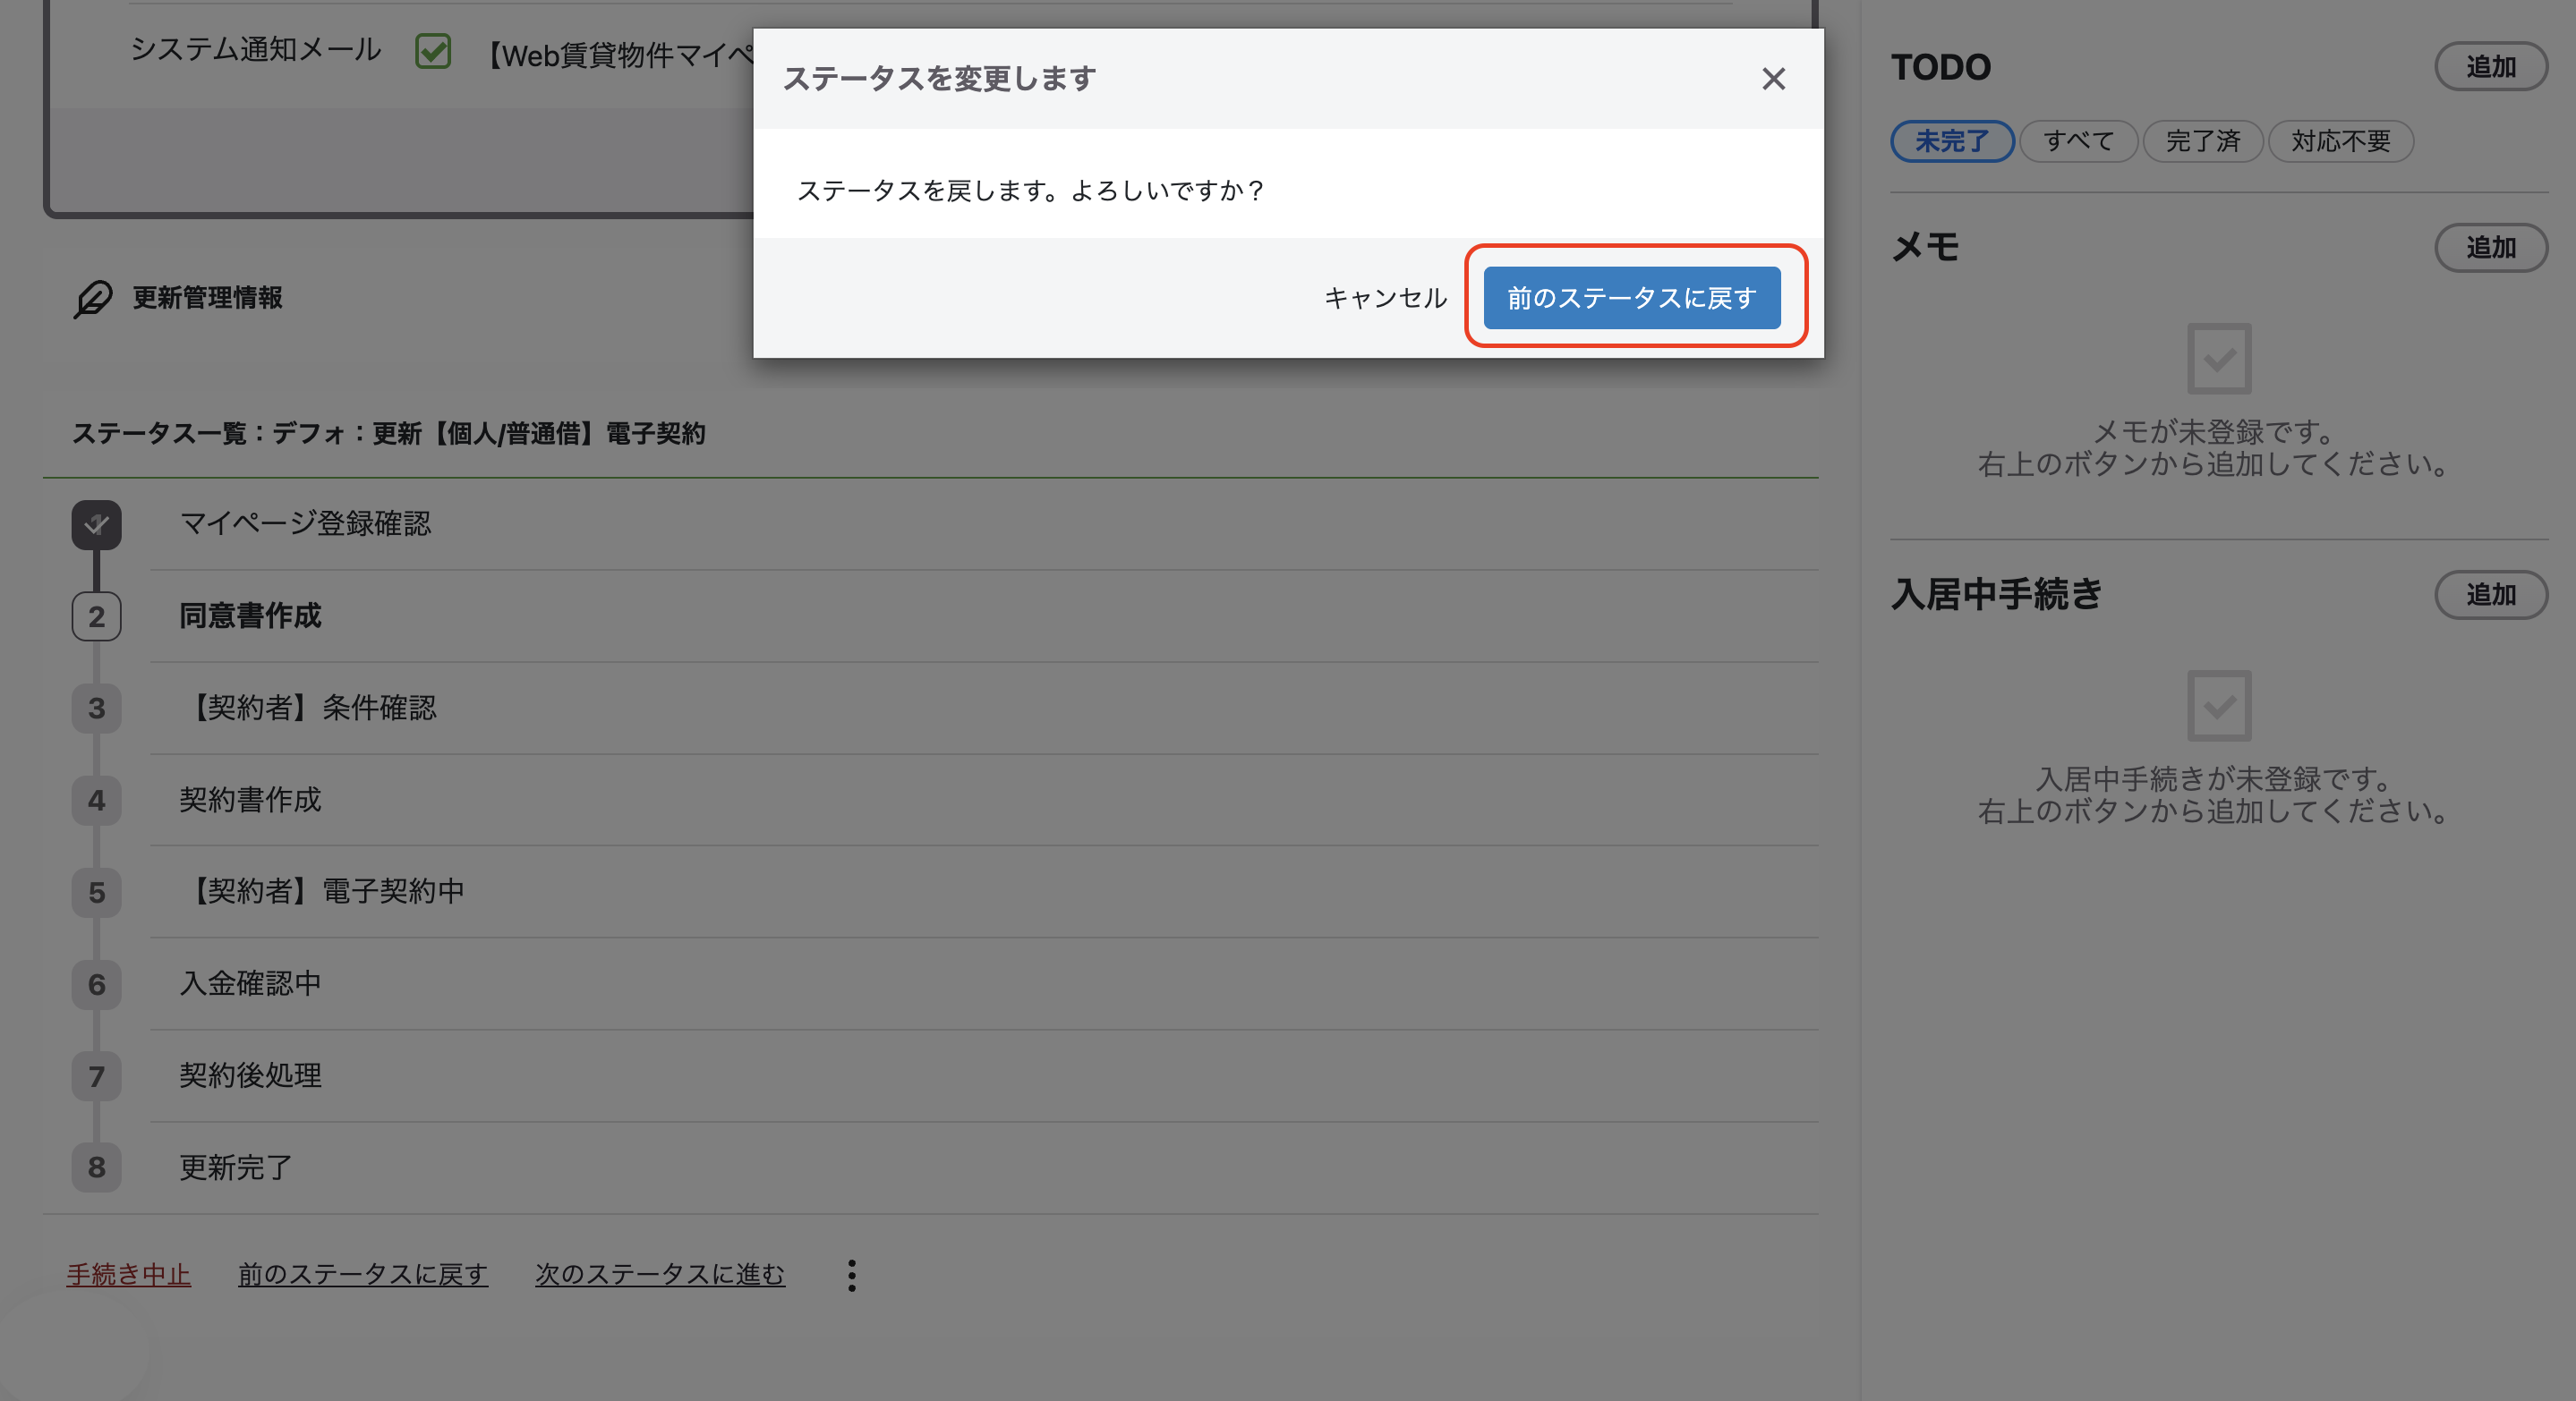Click the 【契約者】電子契約中 status row
This screenshot has width=2576, height=1401.
(984, 892)
